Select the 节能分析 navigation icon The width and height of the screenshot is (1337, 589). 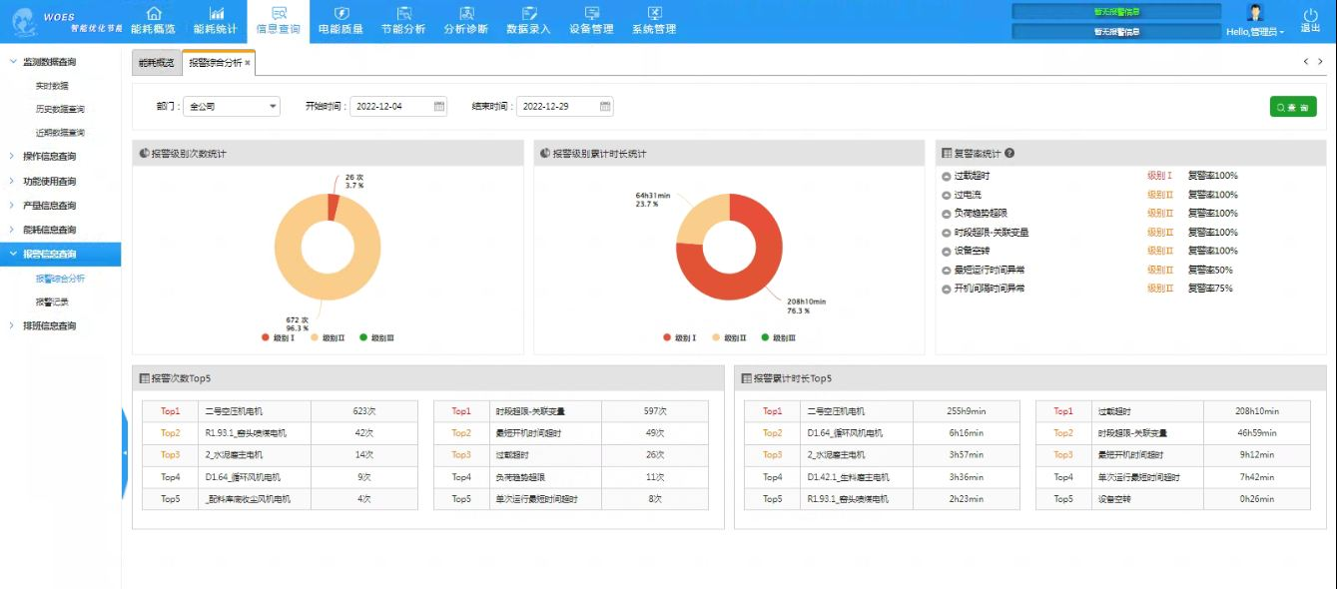tap(404, 14)
